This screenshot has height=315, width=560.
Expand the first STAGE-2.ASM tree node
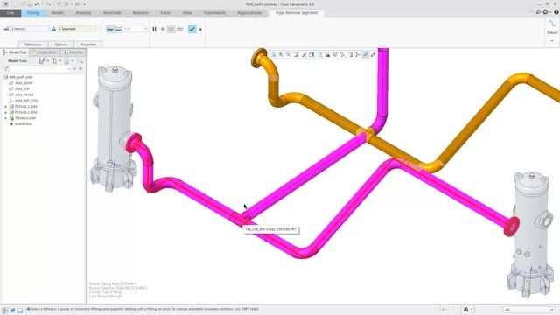[x=6, y=107]
